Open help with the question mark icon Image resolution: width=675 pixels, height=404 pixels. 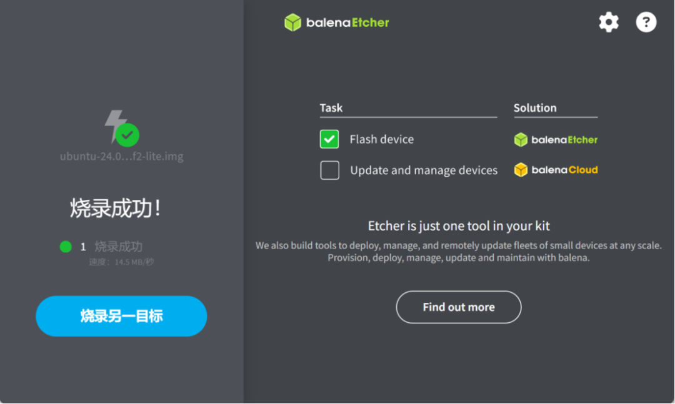646,22
